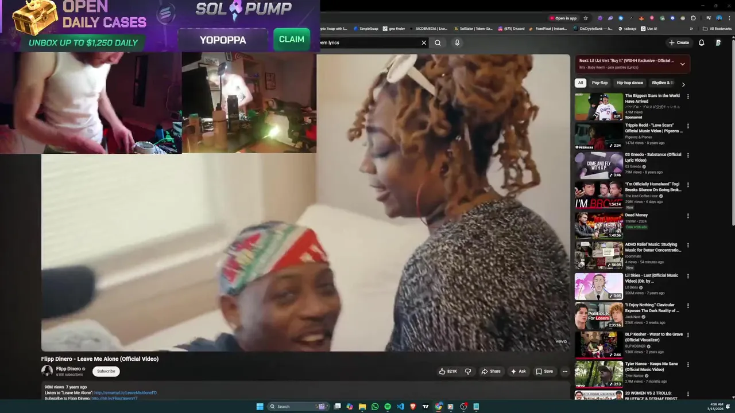735x413 pixels.
Task: Open options for 03 Greedo Substance video
Action: [688, 155]
